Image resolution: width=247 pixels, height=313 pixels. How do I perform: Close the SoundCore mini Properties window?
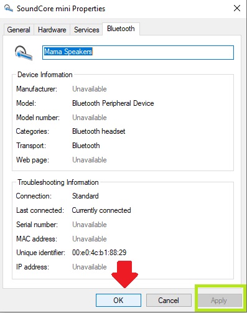(237, 8)
